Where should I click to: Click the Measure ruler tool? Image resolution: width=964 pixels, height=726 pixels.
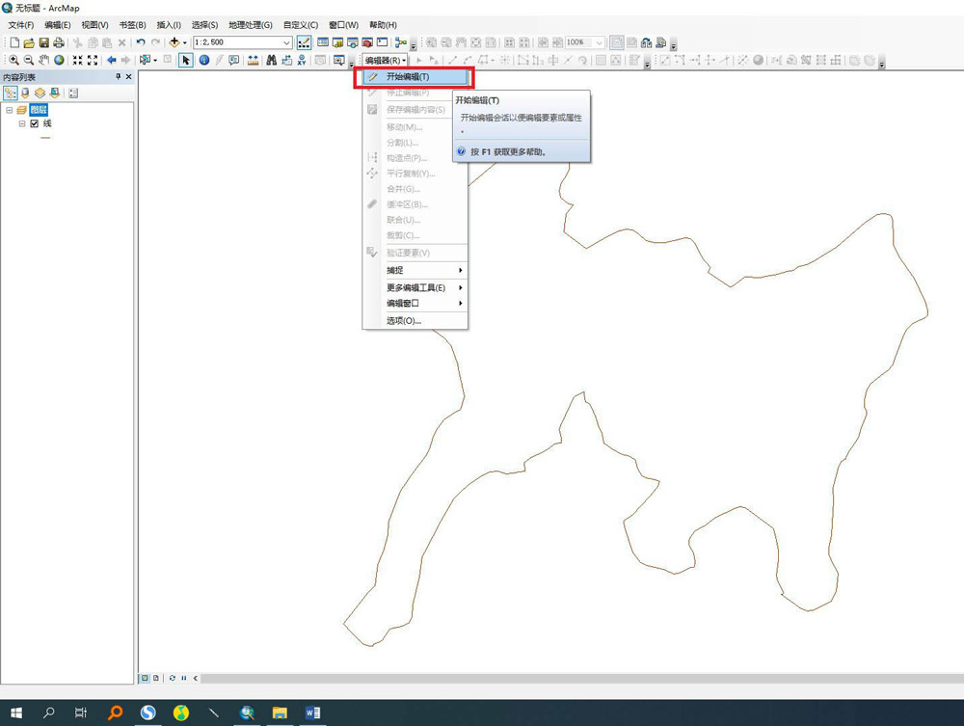[x=254, y=60]
